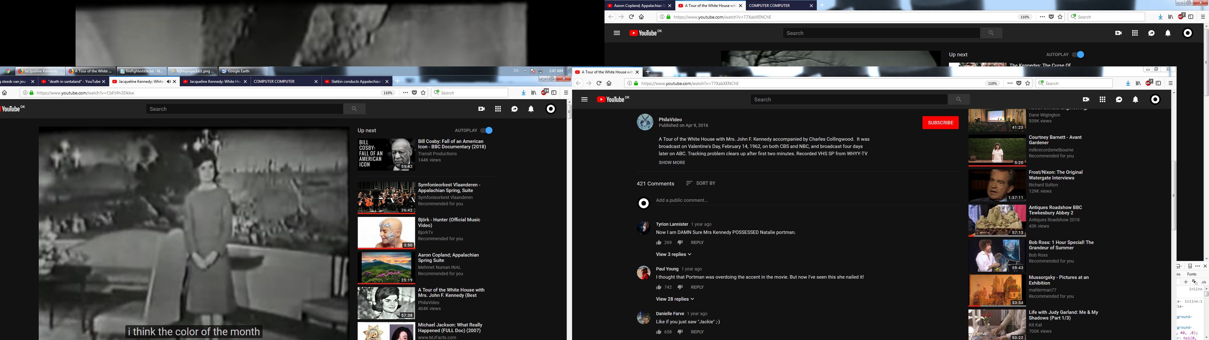Unmute the playing Jacqueline Kennedy tab
This screenshot has width=1209, height=340.
pos(168,82)
